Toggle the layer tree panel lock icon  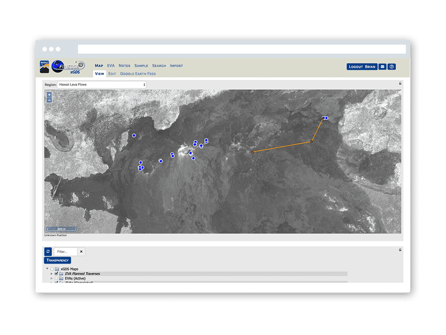coord(400,250)
